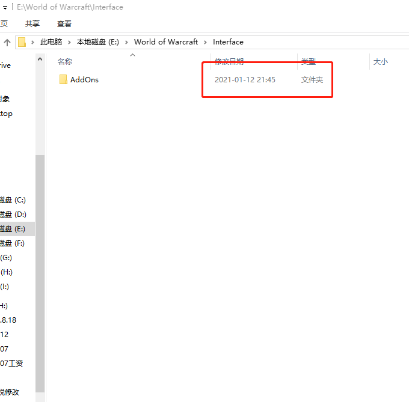Select drive (C:) in navigation pane
Viewport: 409px width, 402px height.
[x=13, y=200]
